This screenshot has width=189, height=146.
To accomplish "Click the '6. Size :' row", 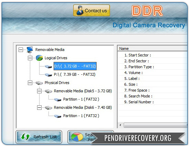I will [x=152, y=84].
